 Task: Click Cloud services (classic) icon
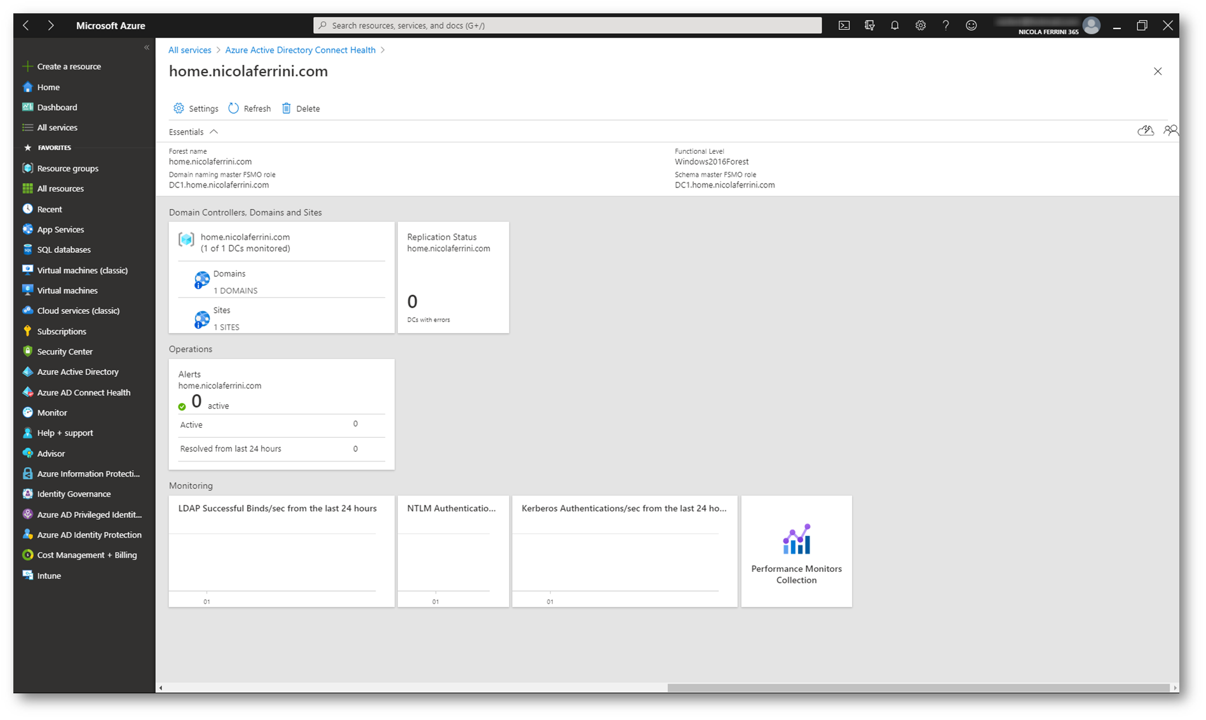[x=27, y=311]
